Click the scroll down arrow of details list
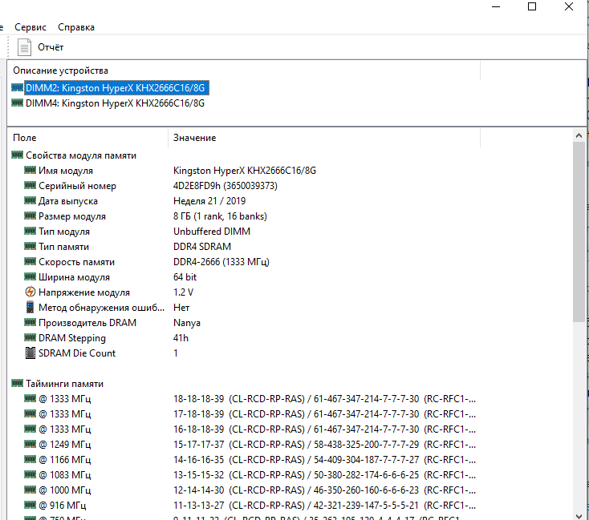The width and height of the screenshot is (589, 520). tap(579, 516)
